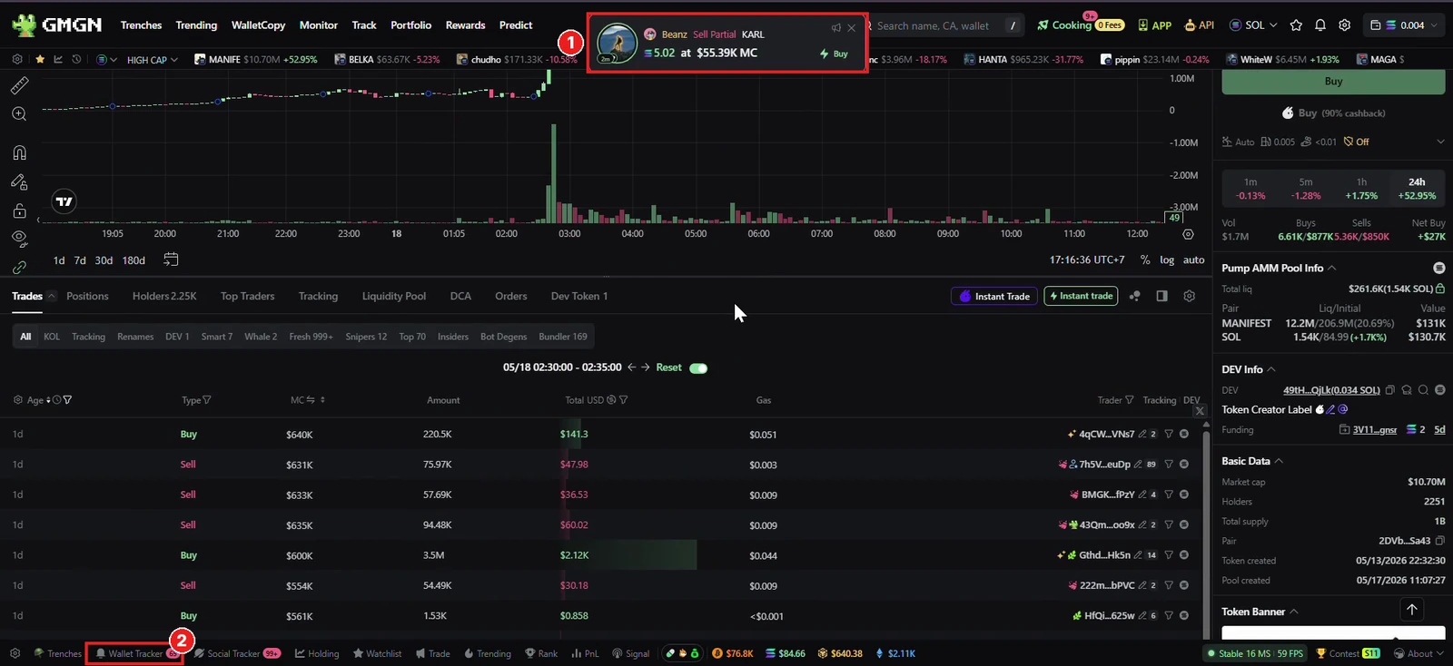Toggle the auto scale option
This screenshot has width=1453, height=666.
pos(1193,260)
